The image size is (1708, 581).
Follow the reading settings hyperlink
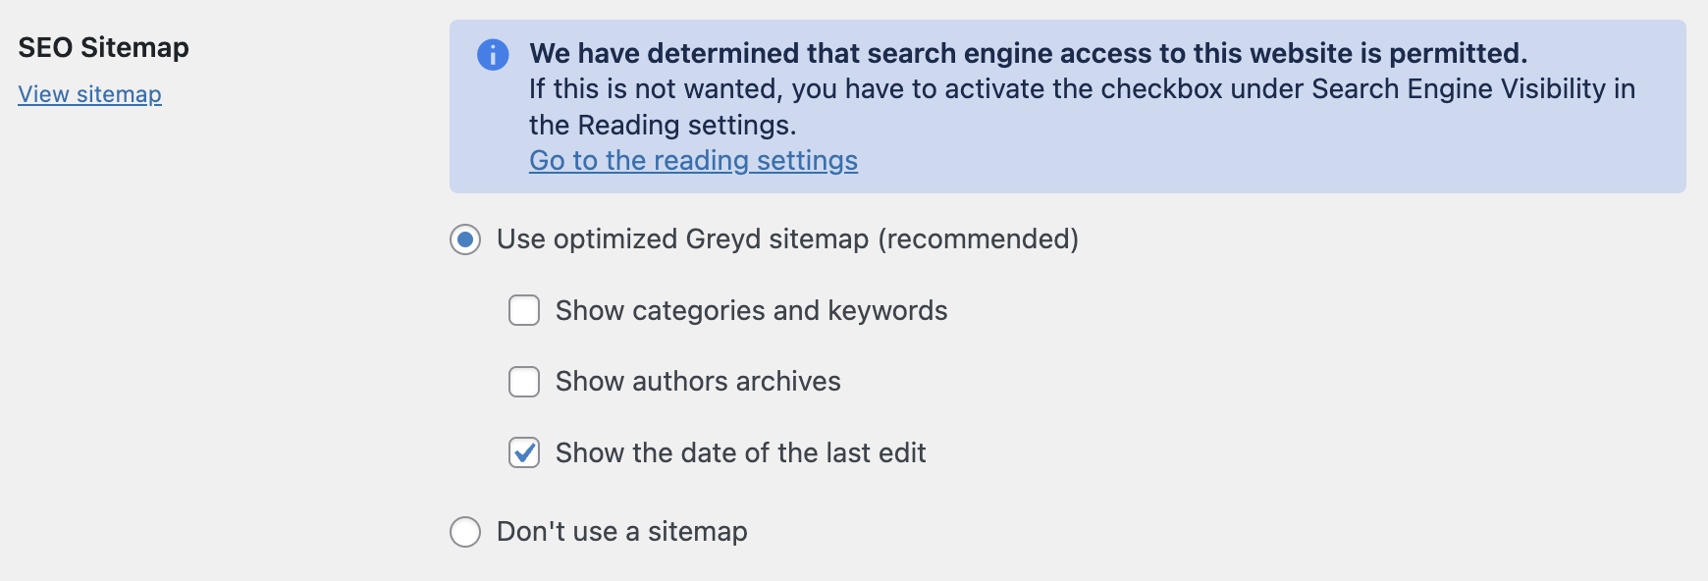[693, 160]
